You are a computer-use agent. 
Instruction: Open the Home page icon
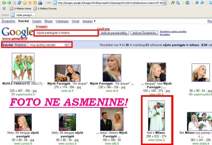pos(25,2)
